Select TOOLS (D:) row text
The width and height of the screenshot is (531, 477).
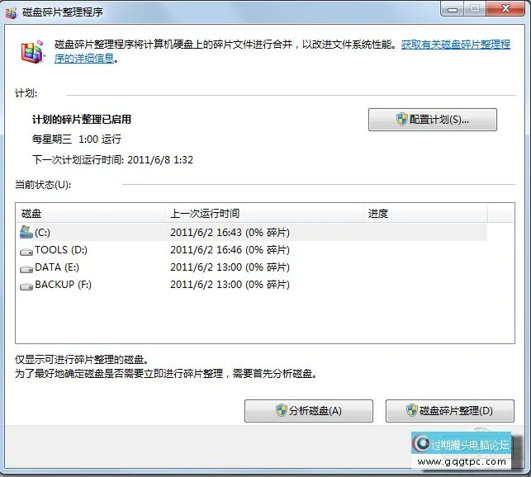pyautogui.click(x=61, y=250)
